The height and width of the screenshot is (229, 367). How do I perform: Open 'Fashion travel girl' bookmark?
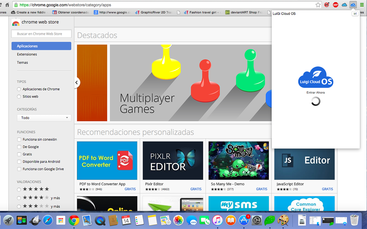coord(203,12)
